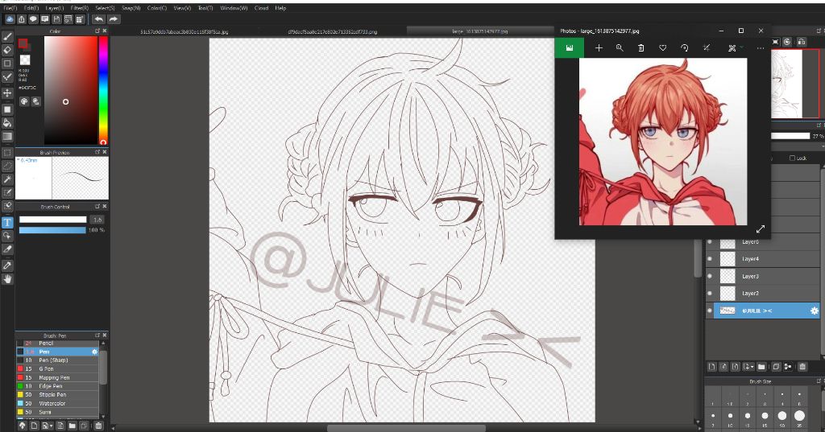Delete layer with trash icon in Layer panel
Screen dimensions: 825x432
[802, 367]
